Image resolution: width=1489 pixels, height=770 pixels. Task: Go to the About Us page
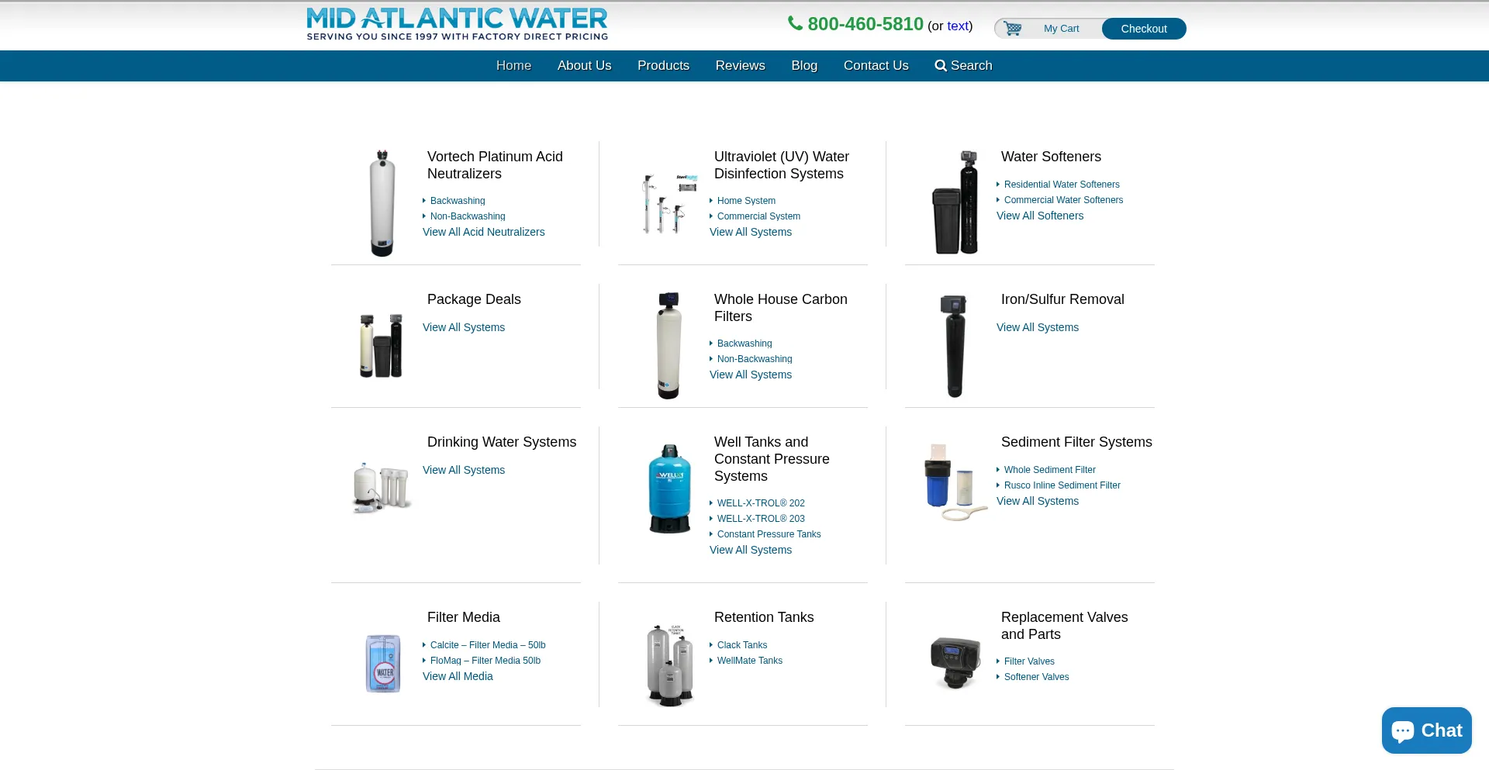(584, 66)
